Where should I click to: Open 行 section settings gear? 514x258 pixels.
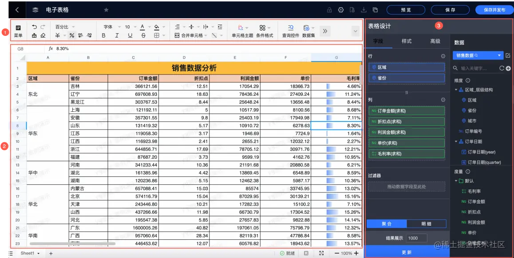pyautogui.click(x=443, y=56)
